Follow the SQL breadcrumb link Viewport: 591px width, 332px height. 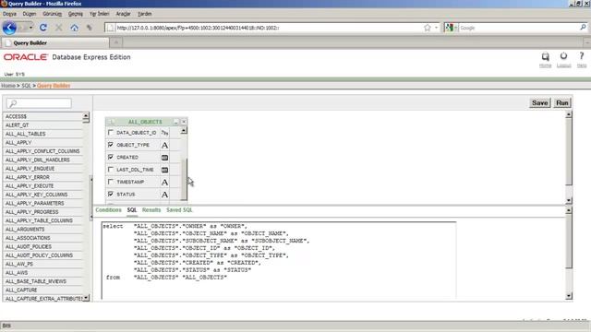point(26,86)
